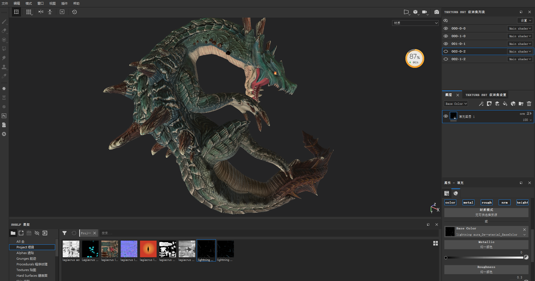The height and width of the screenshot is (281, 535).
Task: Toggle the color channel button
Action: coord(450,202)
